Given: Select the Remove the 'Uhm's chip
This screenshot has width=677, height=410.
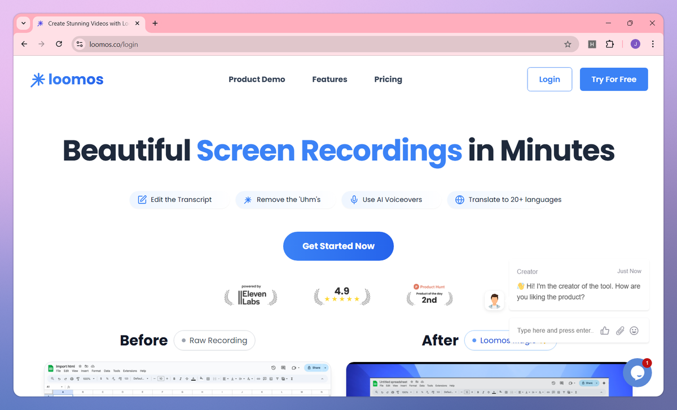Looking at the screenshot, I should (x=285, y=200).
